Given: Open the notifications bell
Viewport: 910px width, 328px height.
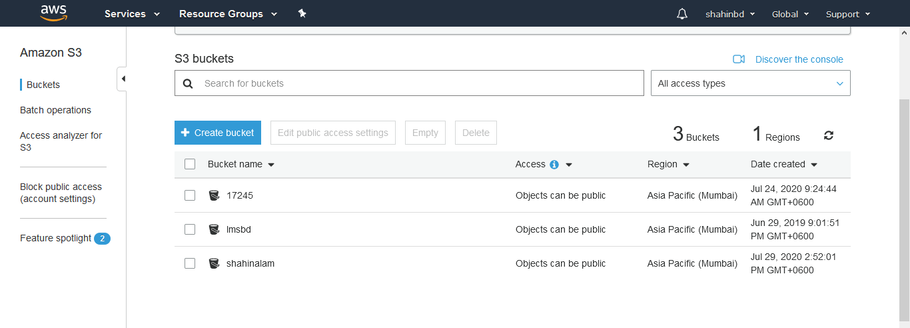Looking at the screenshot, I should pyautogui.click(x=682, y=14).
